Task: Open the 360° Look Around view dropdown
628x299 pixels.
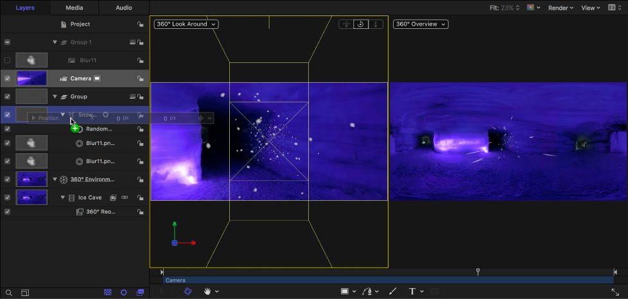Action: [x=186, y=24]
